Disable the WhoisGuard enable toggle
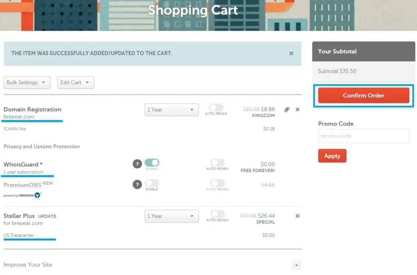 [152, 162]
